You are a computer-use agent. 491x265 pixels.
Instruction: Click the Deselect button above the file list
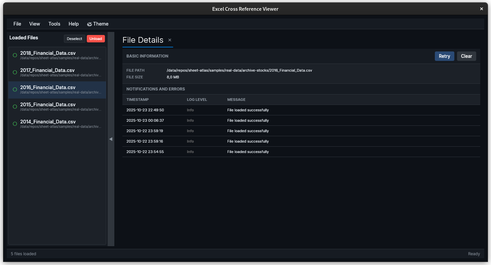point(74,39)
